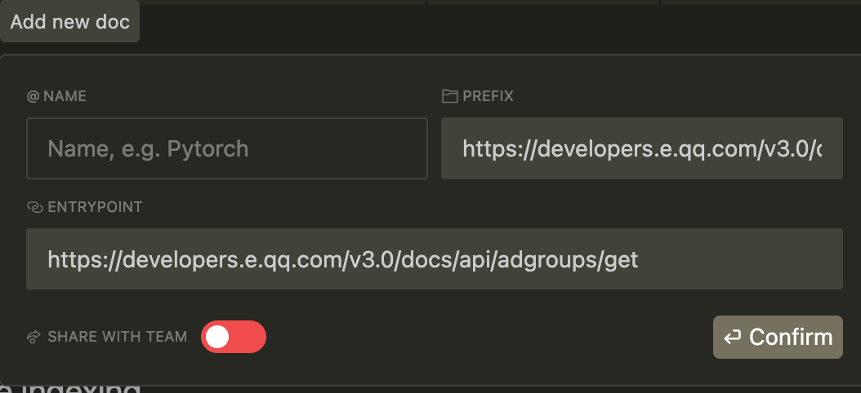This screenshot has height=393, width=861.
Task: Click the return-arrow icon on Confirm button
Action: [733, 337]
